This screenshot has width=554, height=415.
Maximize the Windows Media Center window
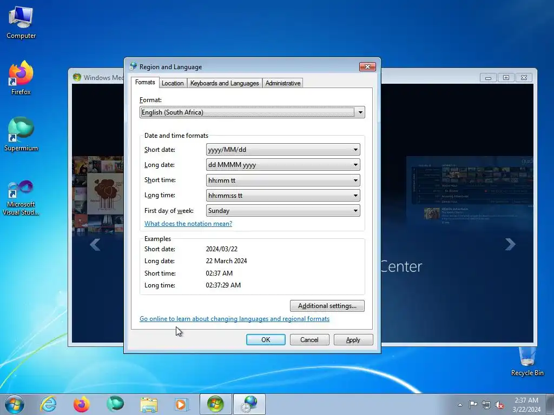506,78
